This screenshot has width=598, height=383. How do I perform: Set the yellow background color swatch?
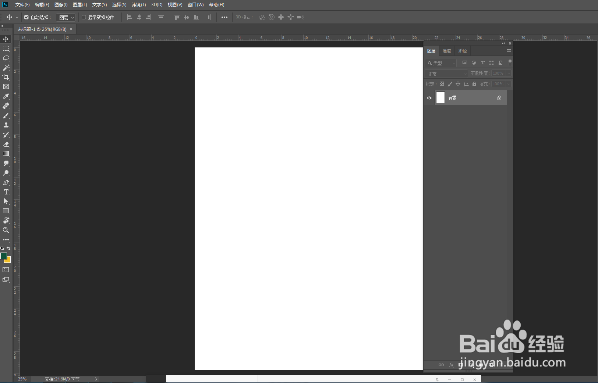coord(8,260)
